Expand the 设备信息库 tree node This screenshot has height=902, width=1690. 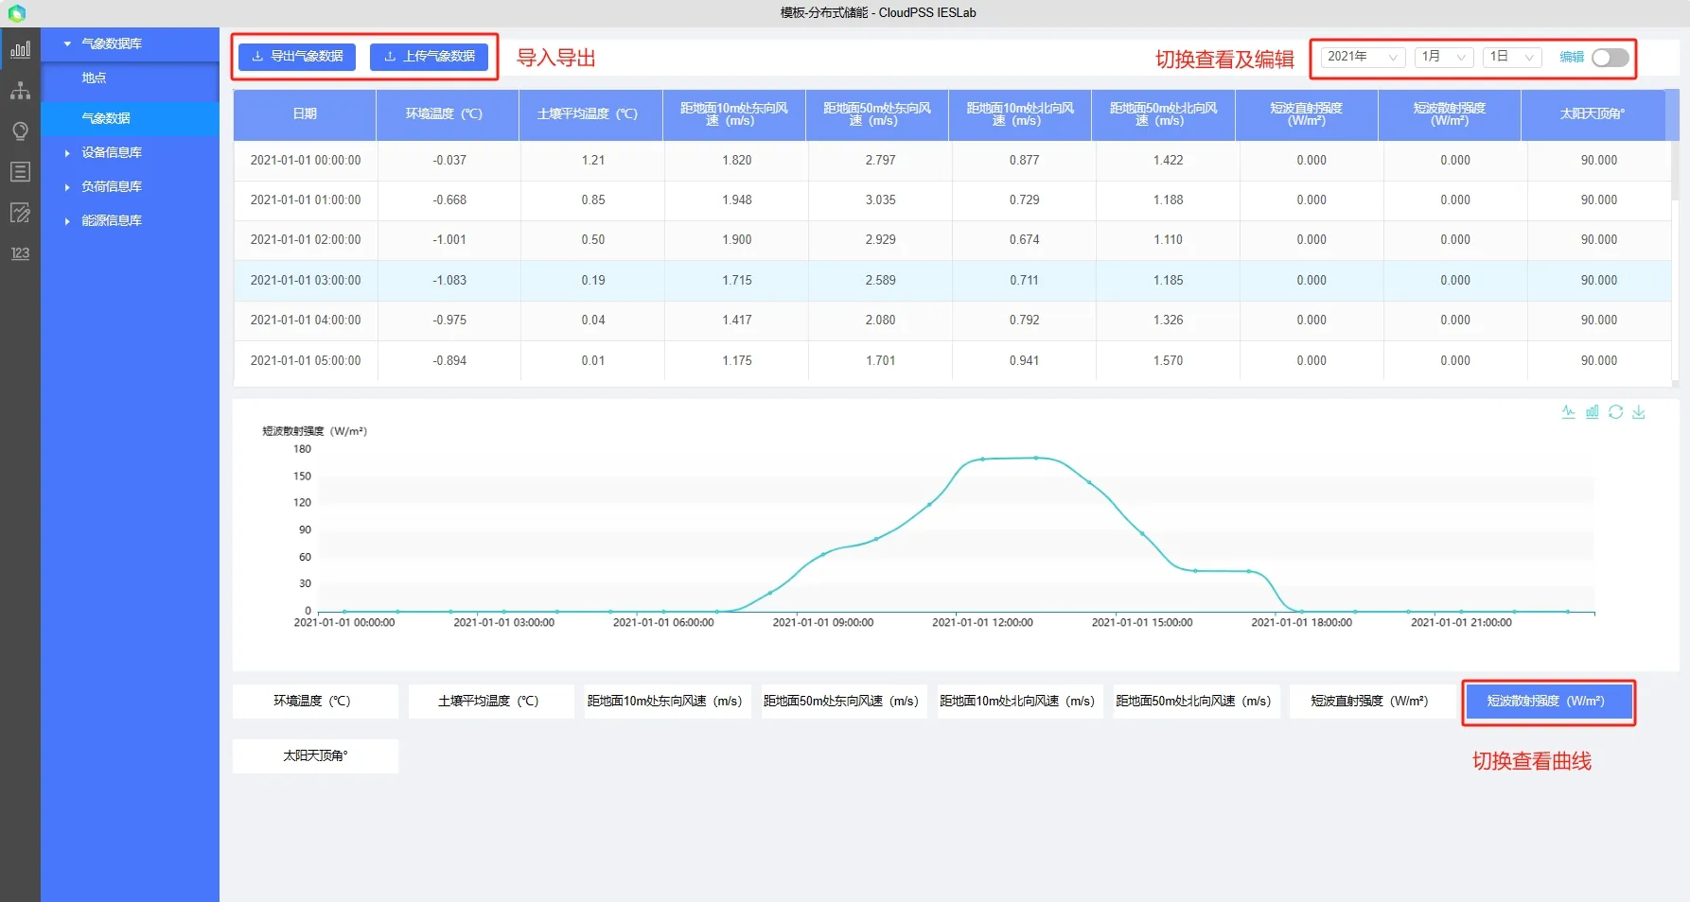[67, 152]
